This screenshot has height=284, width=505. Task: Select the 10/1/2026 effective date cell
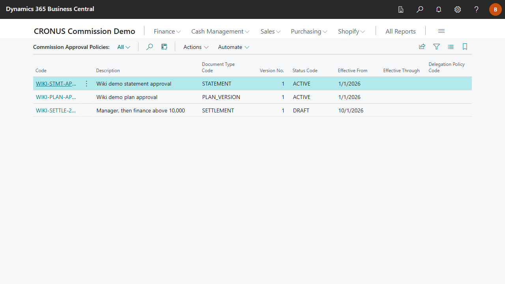351,110
